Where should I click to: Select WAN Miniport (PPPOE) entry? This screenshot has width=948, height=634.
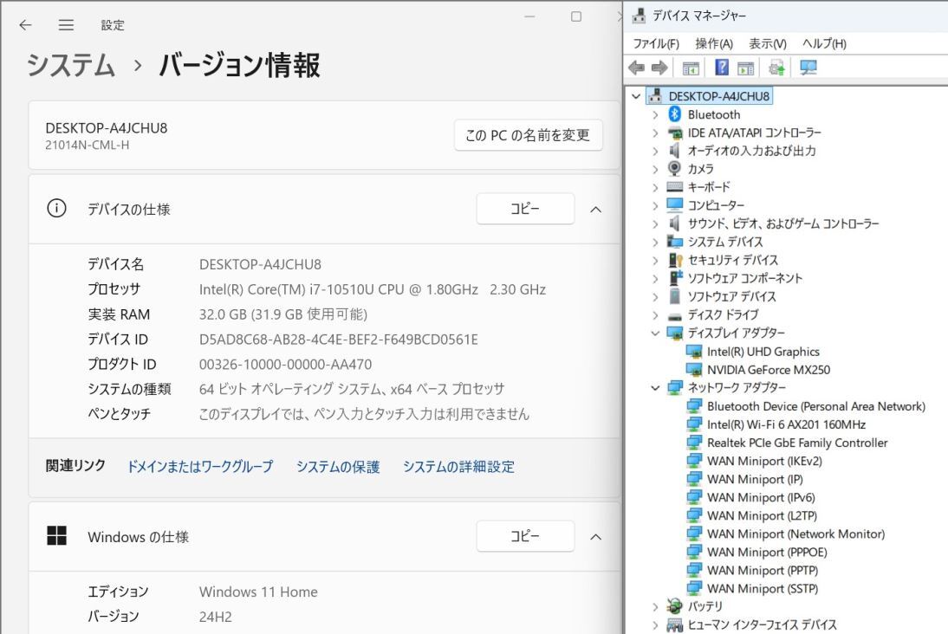coord(767,552)
